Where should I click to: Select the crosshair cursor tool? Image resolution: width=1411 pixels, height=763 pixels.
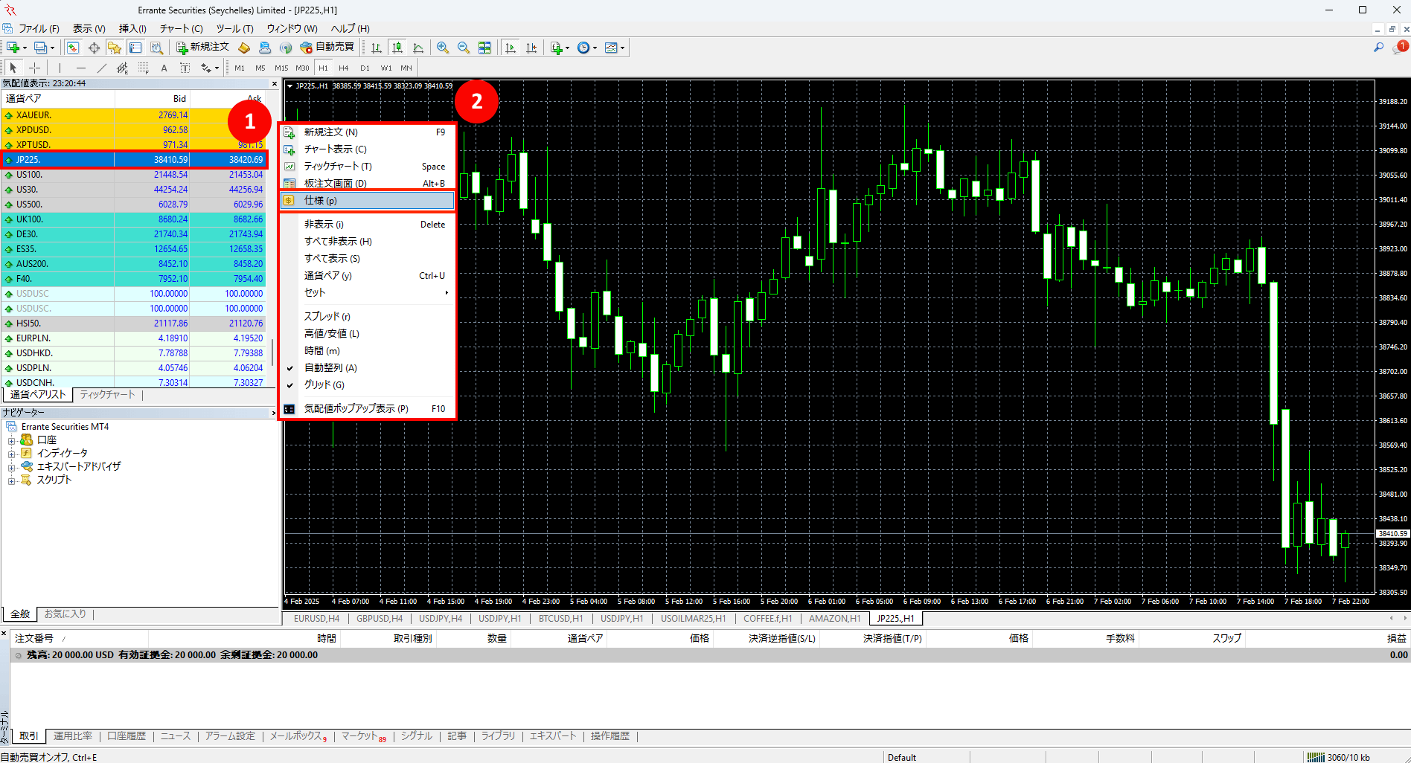pyautogui.click(x=34, y=68)
